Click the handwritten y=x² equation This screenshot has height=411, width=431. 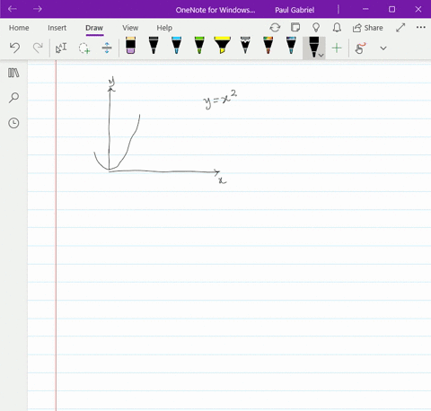(x=221, y=100)
